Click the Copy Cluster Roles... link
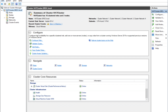 click(x=39, y=50)
